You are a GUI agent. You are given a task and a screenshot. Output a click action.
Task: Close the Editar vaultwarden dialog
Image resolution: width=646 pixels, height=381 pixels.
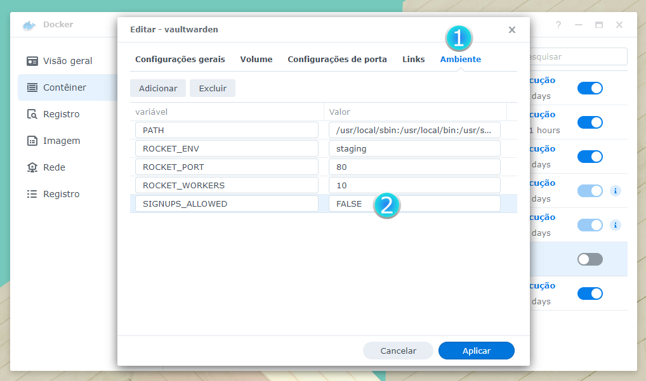pyautogui.click(x=512, y=30)
